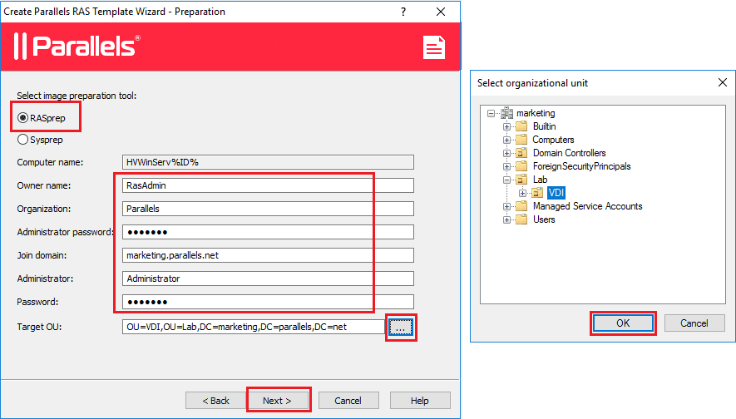
Task: Select the marketing domain tree item
Action: coord(536,113)
